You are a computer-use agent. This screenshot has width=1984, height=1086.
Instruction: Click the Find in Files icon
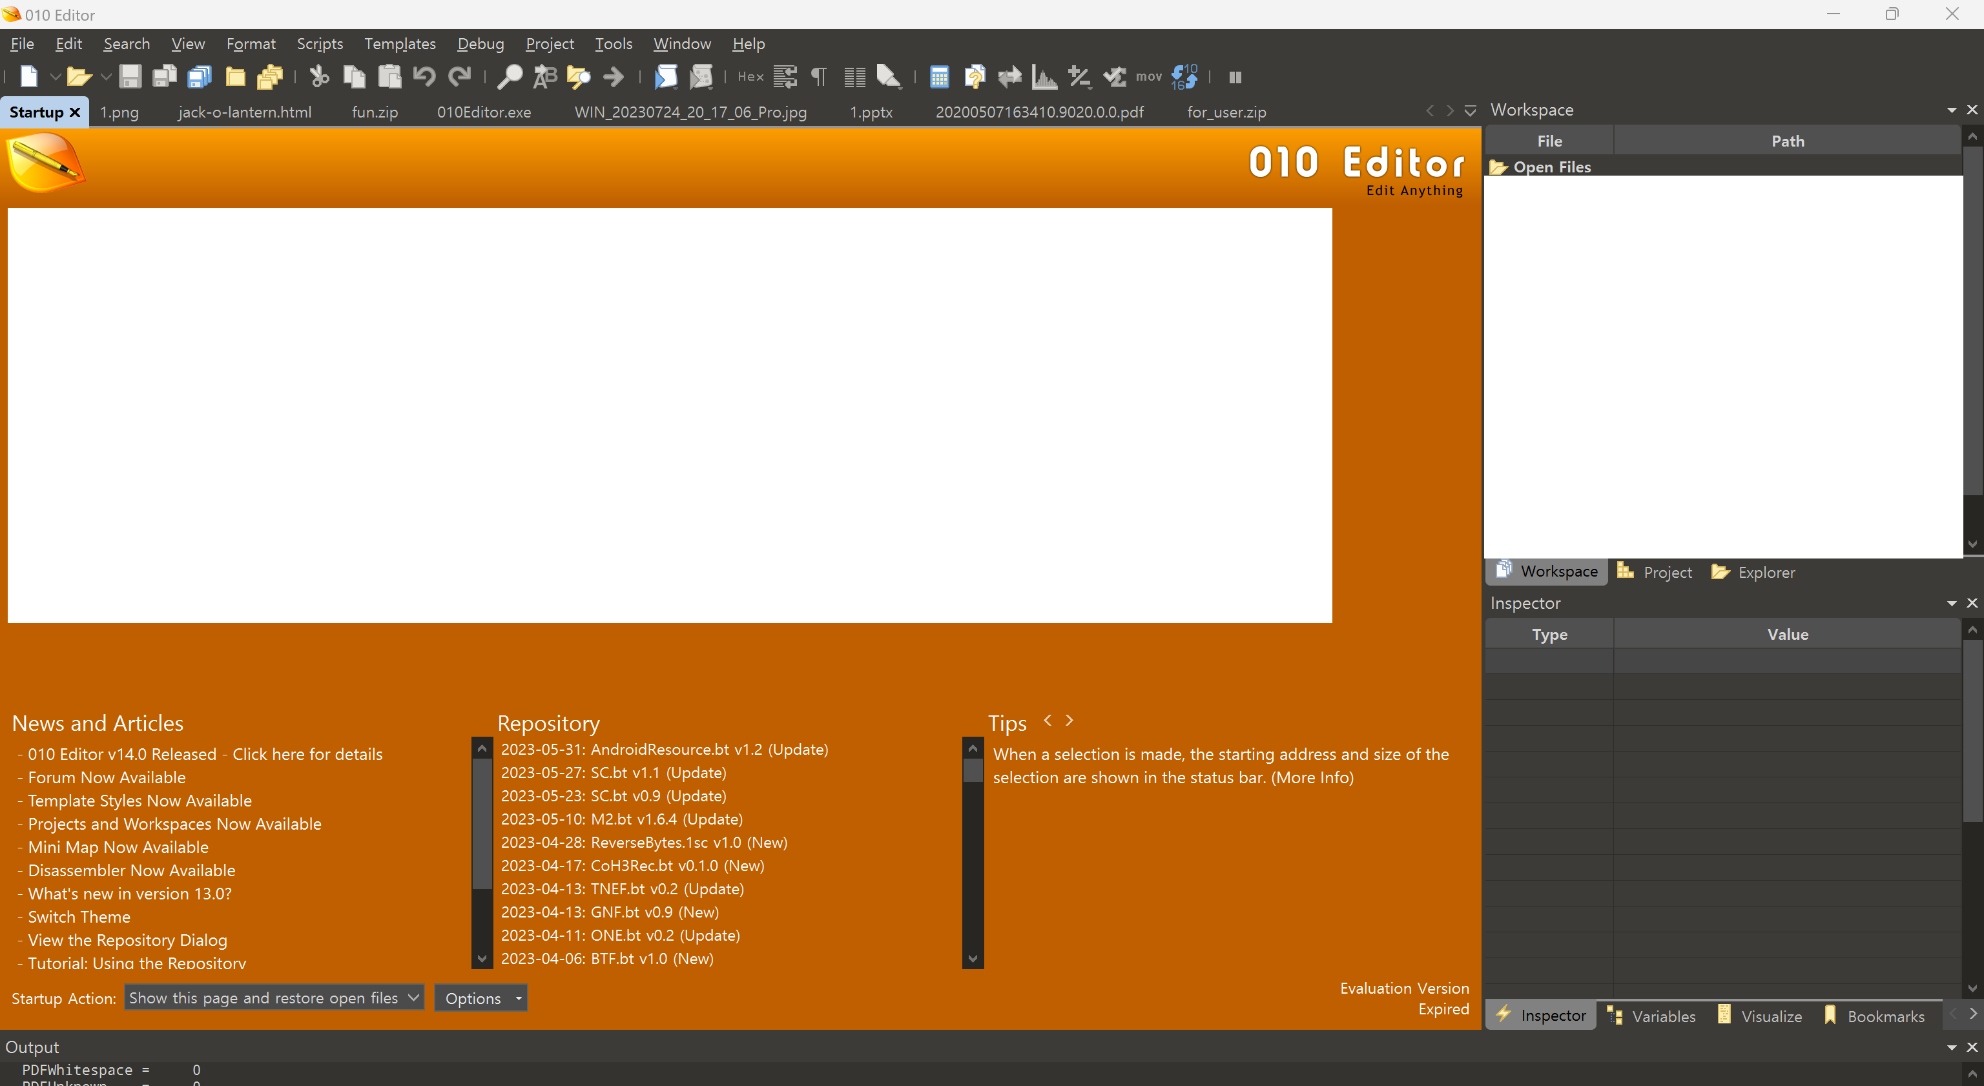tap(579, 76)
